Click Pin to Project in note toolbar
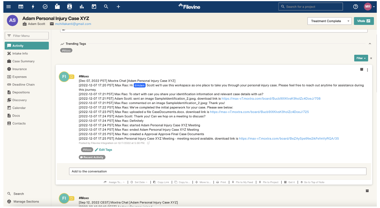380x208 pixels. (x=268, y=182)
